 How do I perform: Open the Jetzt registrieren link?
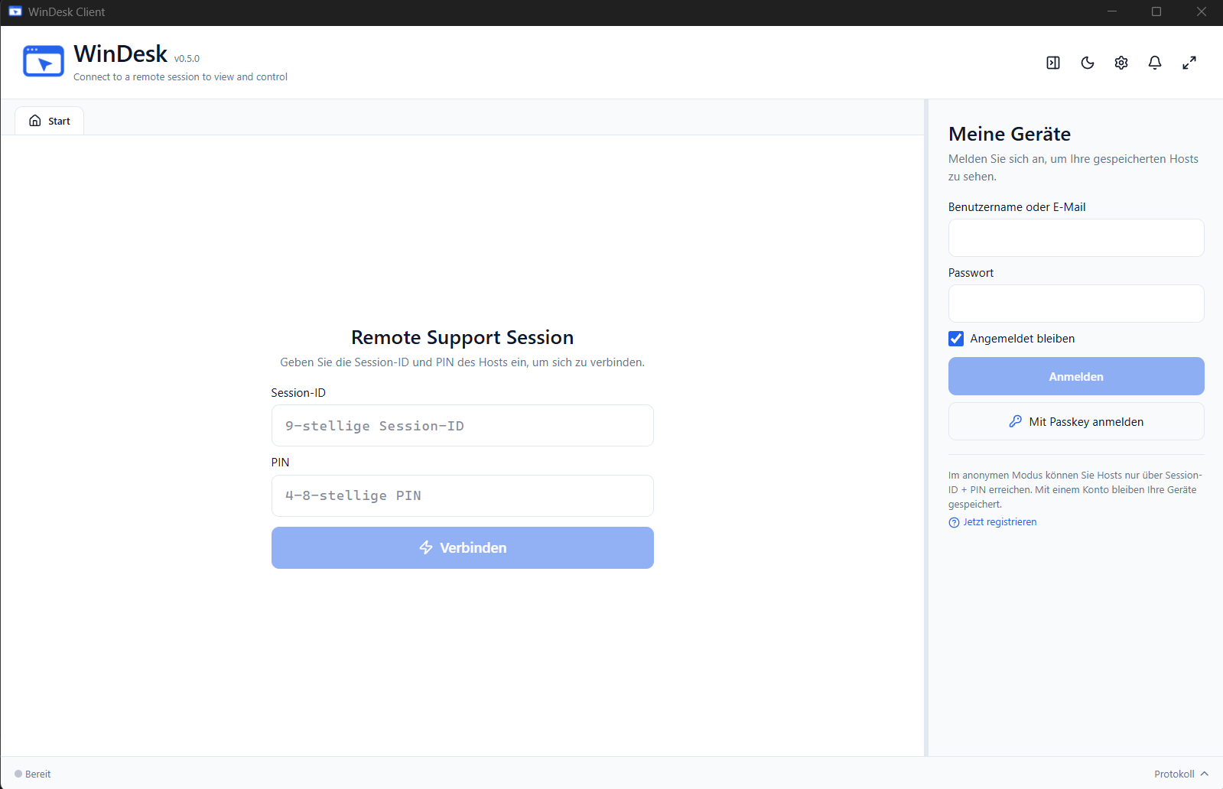coord(1000,522)
